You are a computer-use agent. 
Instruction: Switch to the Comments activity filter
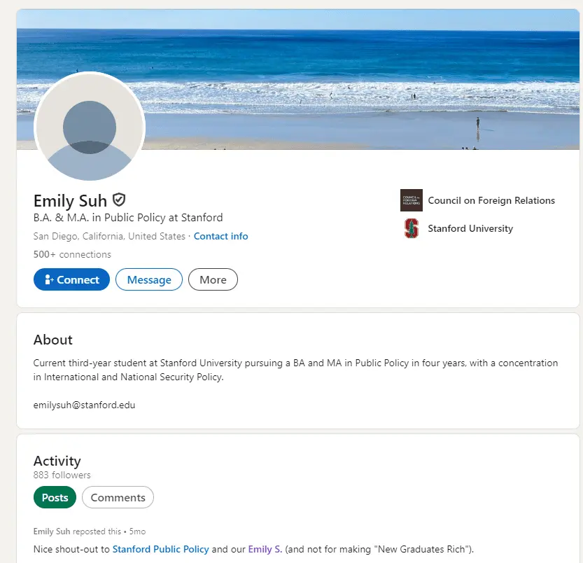click(118, 497)
